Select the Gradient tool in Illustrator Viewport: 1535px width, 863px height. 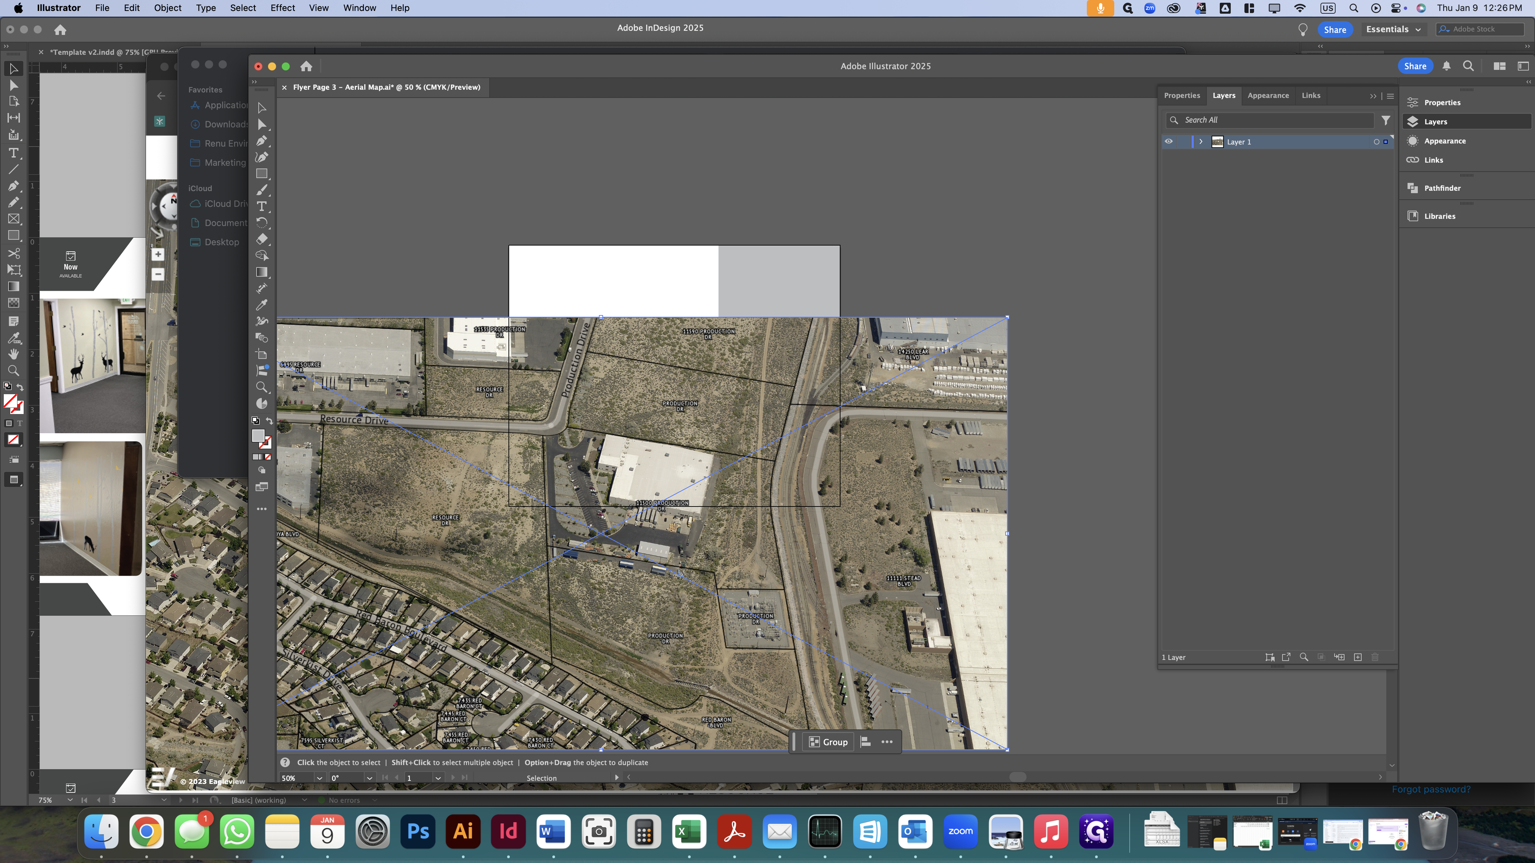(261, 272)
